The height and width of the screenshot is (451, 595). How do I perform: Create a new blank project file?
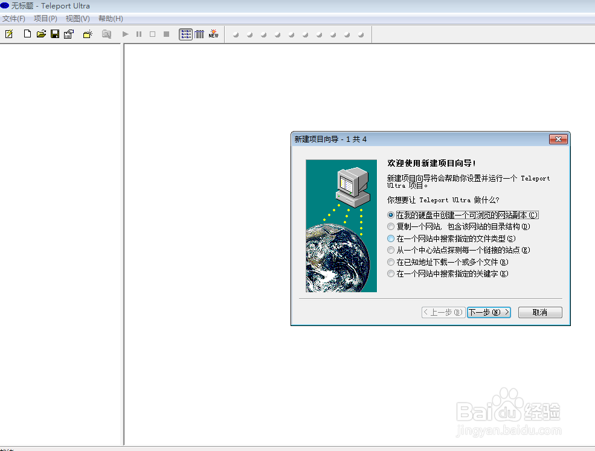pos(27,34)
